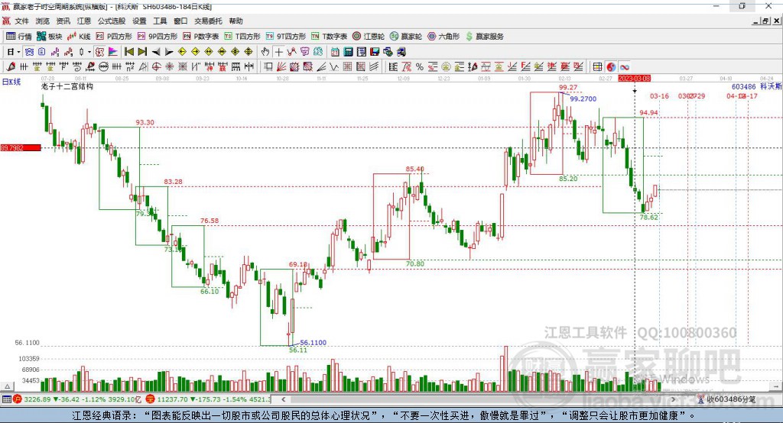Toggle the red-blue yin-yang icon
Viewport: 783px width, 423px height.
pos(611,66)
